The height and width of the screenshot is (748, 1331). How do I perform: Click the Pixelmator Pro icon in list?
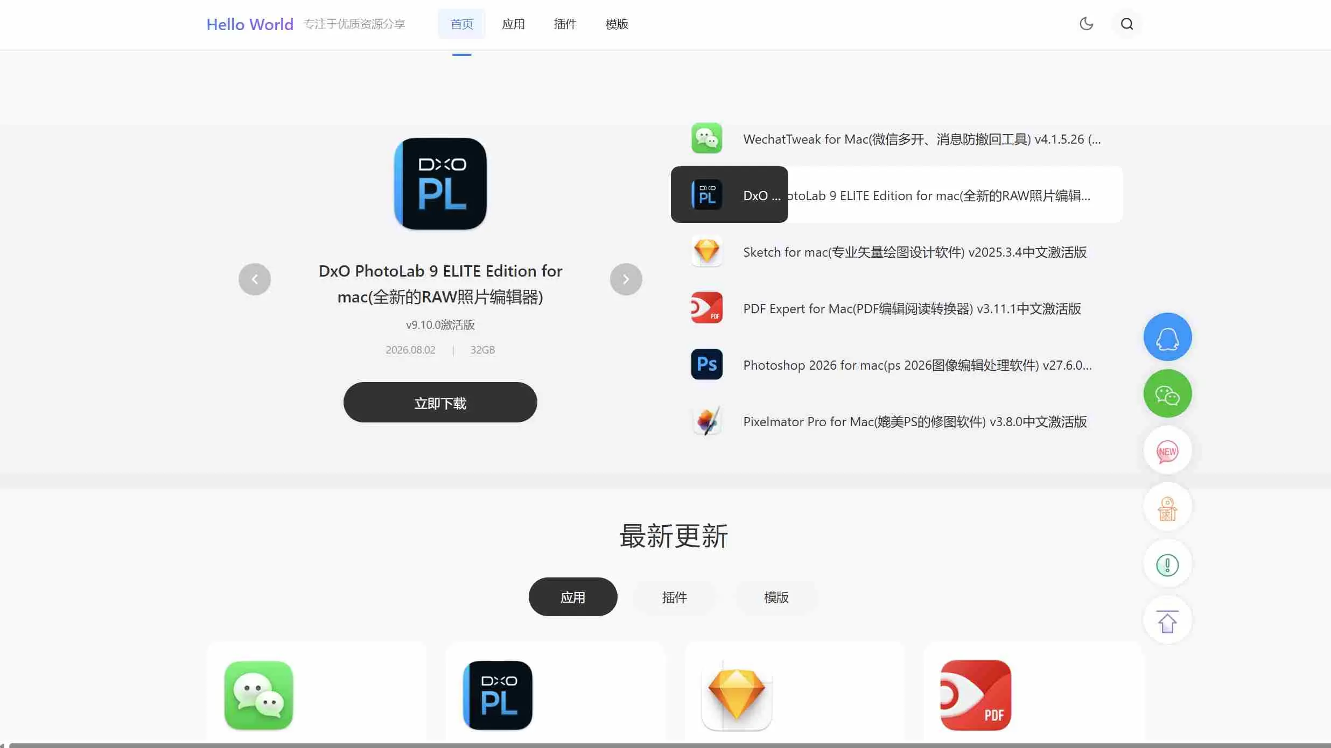[x=707, y=421]
